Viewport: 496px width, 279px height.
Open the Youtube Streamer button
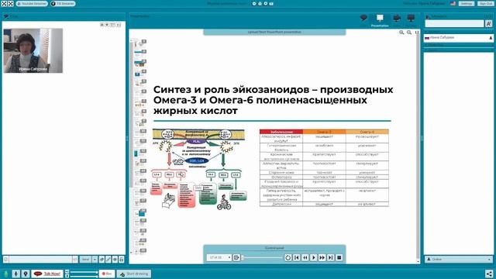coord(32,3)
